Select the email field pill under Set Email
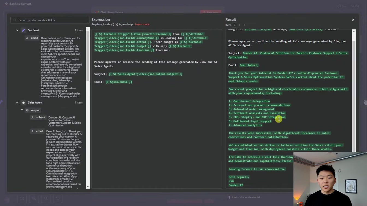Viewport: 367px width, 206px height. 32,38
